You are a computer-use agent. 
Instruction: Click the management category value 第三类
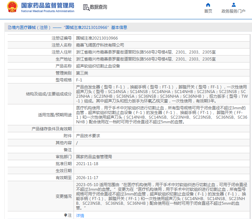82,73
